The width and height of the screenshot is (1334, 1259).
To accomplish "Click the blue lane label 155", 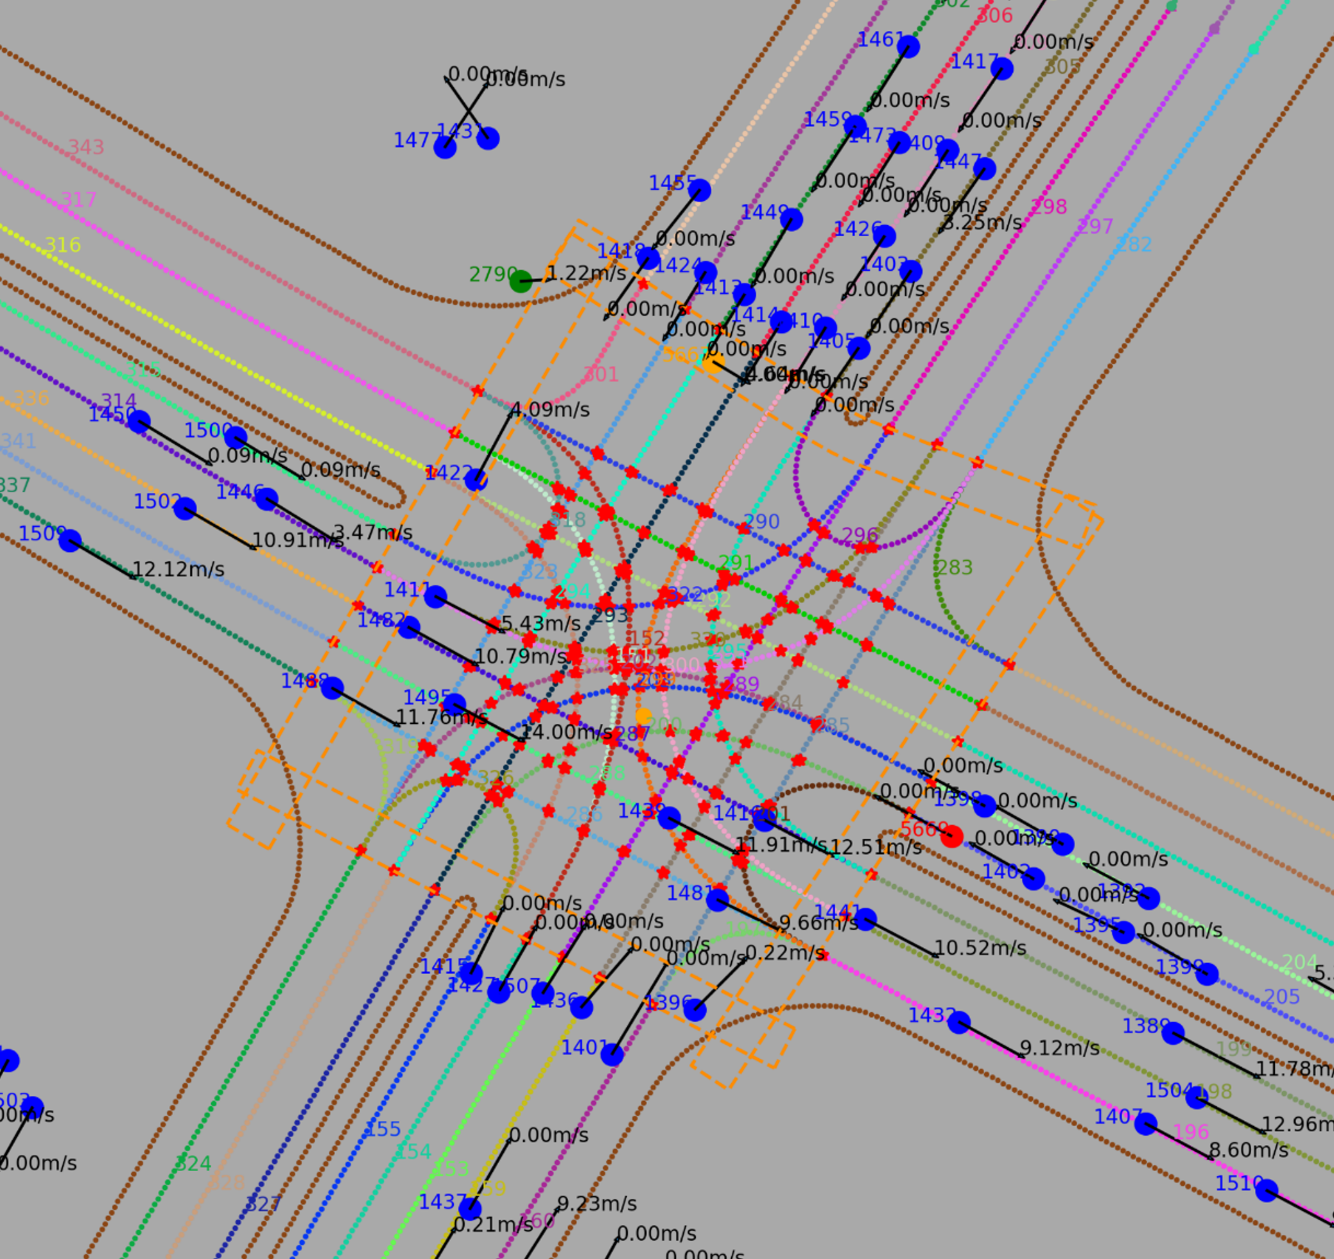I will pos(383,1129).
